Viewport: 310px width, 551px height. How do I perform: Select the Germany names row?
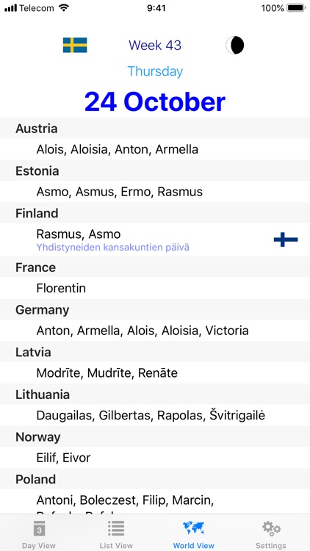coord(155,331)
